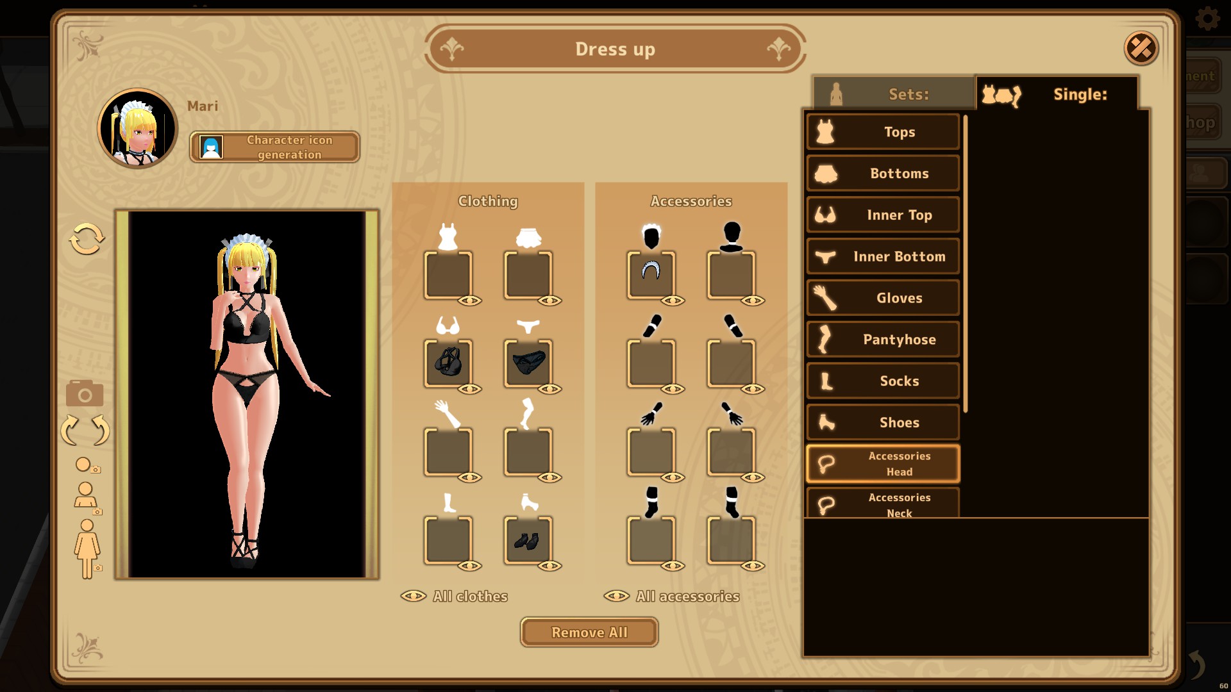
Task: Switch to the Single tab
Action: pyautogui.click(x=1057, y=94)
